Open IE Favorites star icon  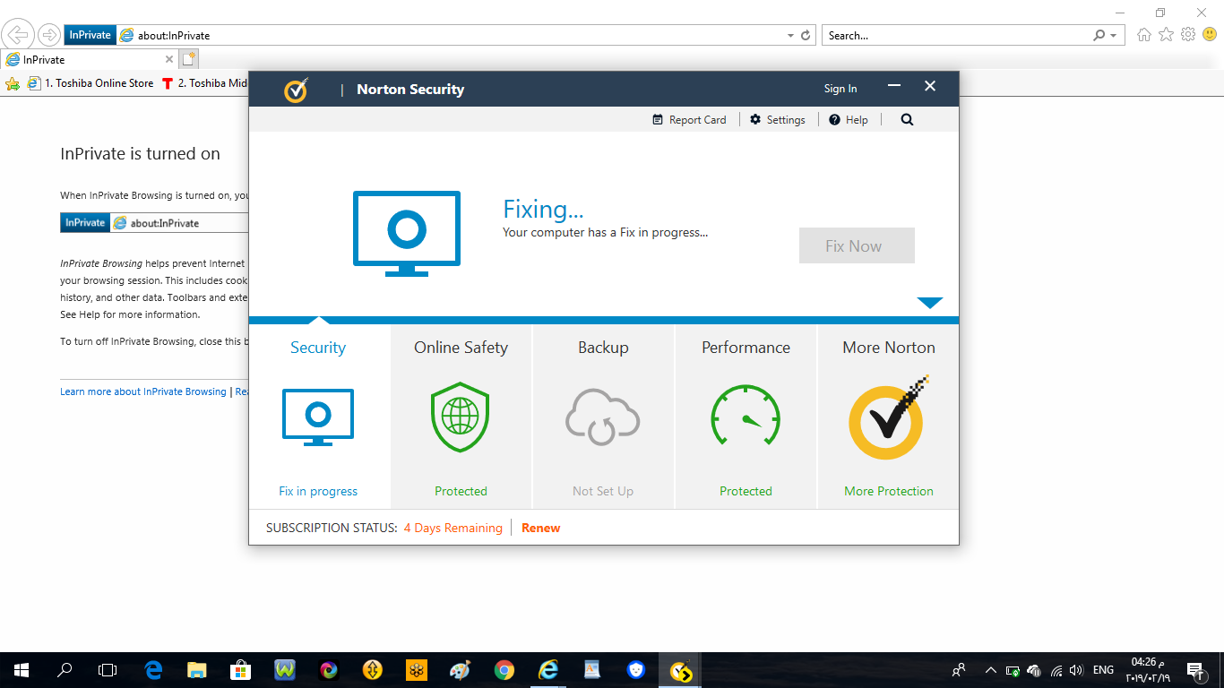point(1166,35)
